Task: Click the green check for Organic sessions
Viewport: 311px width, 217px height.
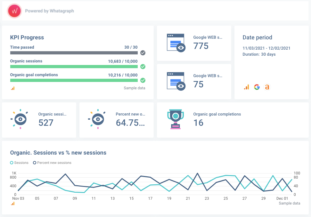Action: coord(143,67)
